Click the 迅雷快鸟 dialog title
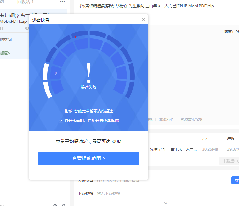Viewport: 239px width, 206px height. click(x=40, y=20)
